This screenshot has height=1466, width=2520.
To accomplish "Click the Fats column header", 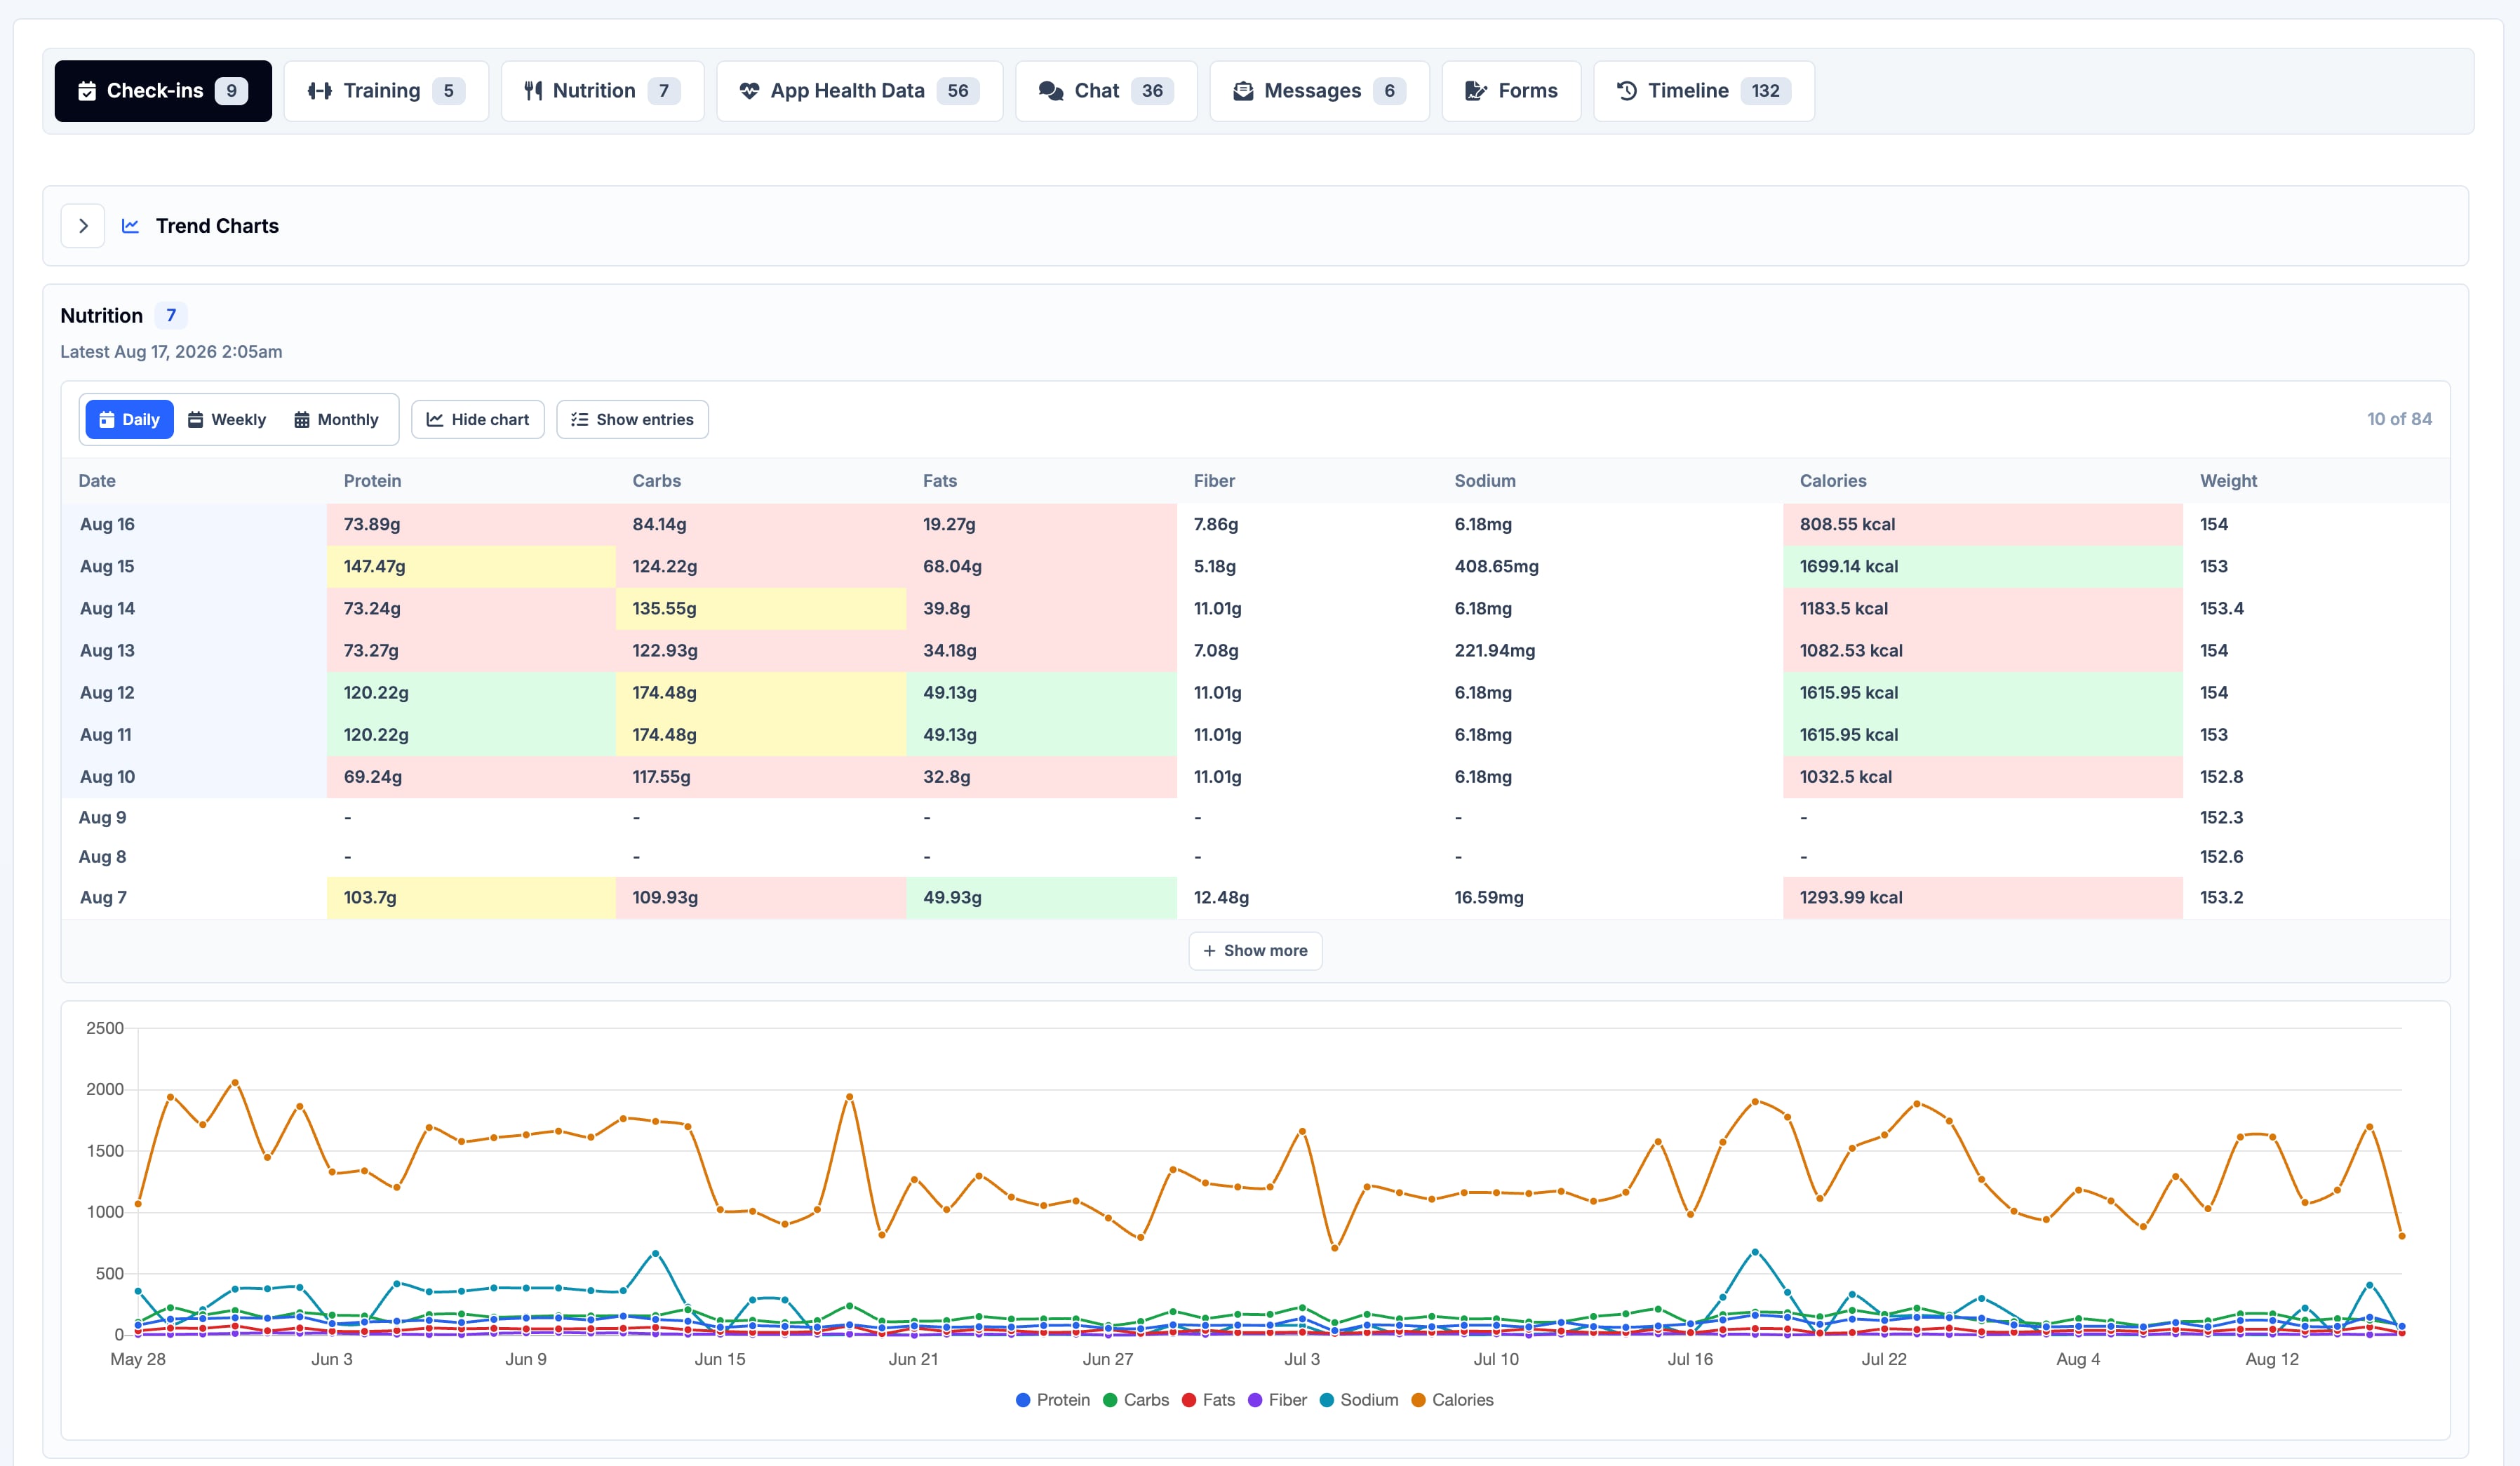I will (x=939, y=481).
